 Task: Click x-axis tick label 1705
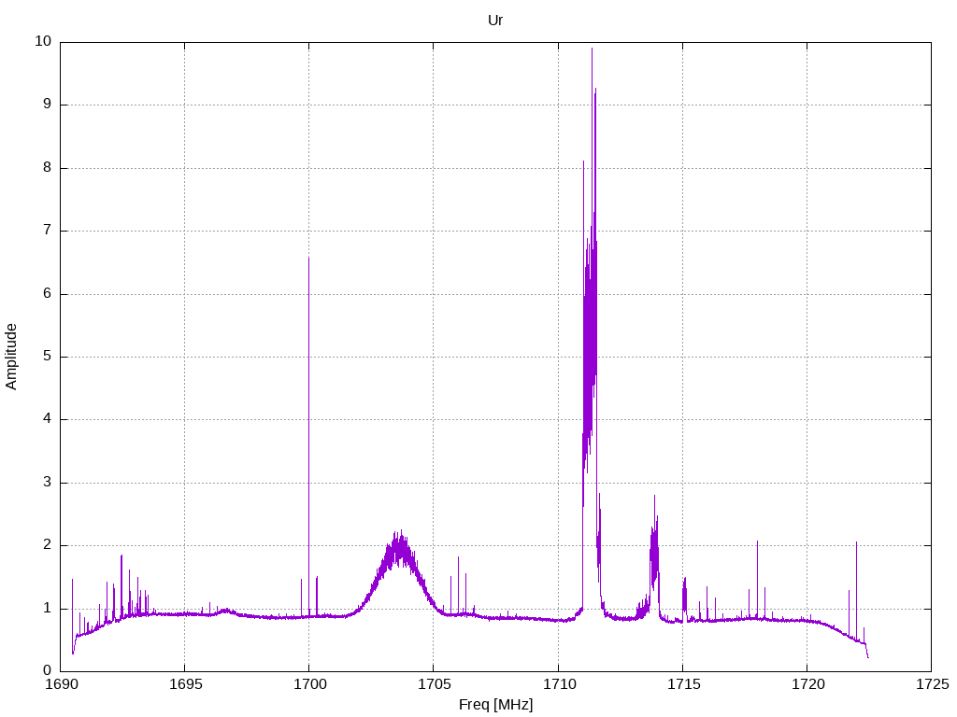point(434,684)
